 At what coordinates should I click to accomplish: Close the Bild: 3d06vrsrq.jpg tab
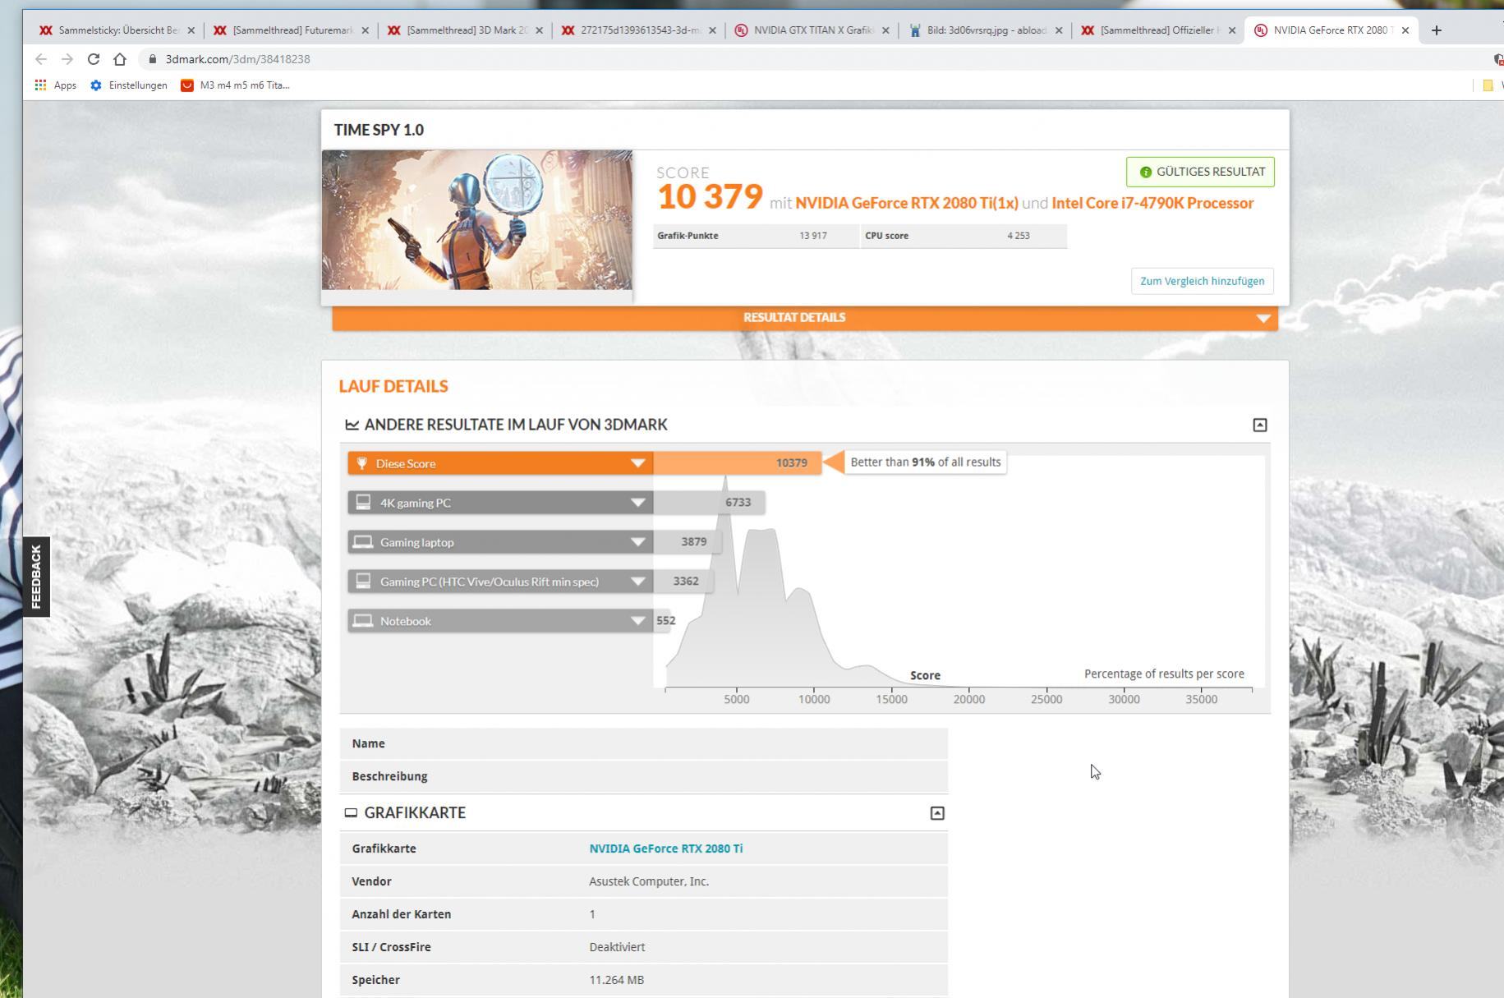(1059, 30)
